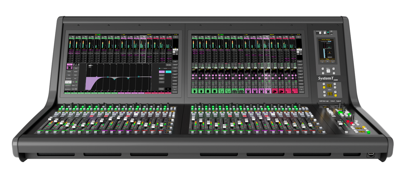Open the Faders routing button
Image resolution: width=406 pixels, height=178 pixels.
pyautogui.click(x=69, y=72)
